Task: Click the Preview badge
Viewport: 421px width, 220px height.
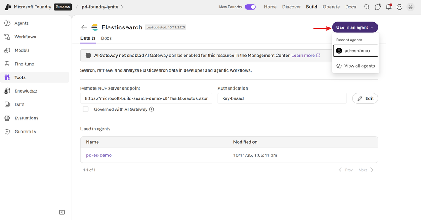Action: click(x=63, y=7)
